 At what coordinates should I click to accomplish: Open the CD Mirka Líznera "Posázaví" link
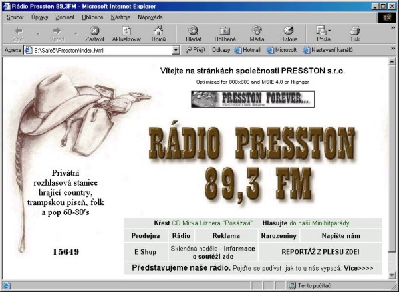[x=212, y=223]
